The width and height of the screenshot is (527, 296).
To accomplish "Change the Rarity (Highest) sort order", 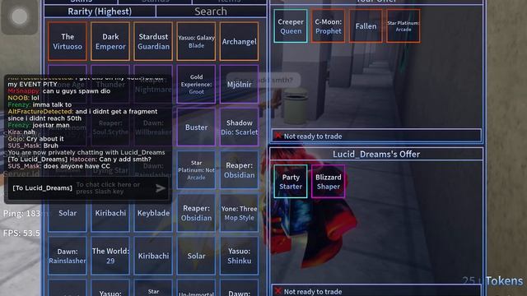I will (x=100, y=11).
